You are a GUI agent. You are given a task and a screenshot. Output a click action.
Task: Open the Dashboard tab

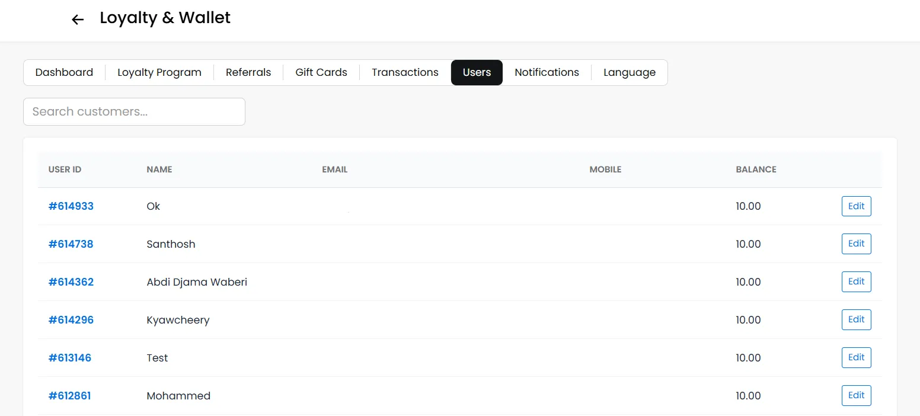tap(64, 72)
